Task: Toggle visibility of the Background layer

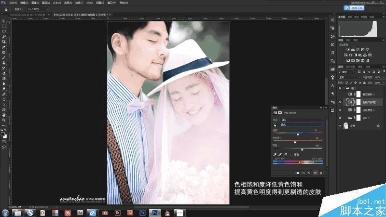Action: click(341, 125)
